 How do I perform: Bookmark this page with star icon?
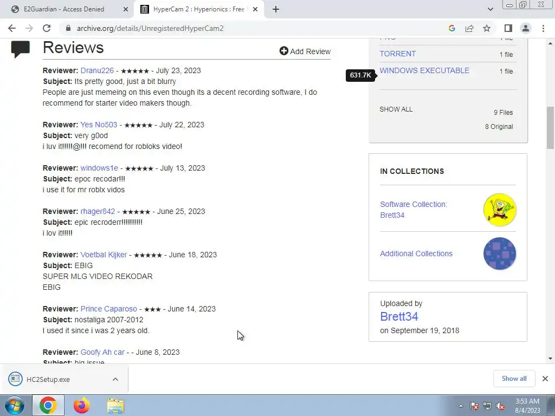coord(487,28)
